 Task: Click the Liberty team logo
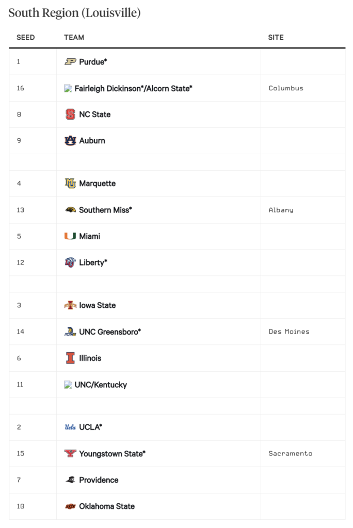[70, 262]
